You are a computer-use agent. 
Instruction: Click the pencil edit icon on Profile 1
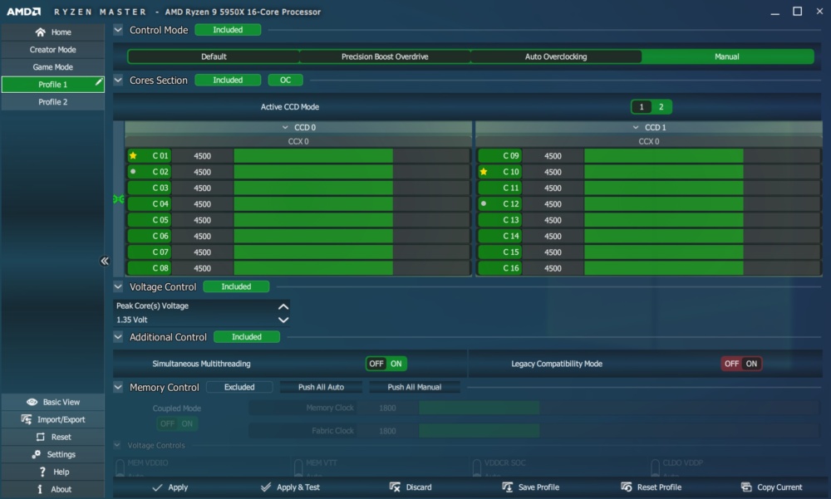(x=99, y=81)
